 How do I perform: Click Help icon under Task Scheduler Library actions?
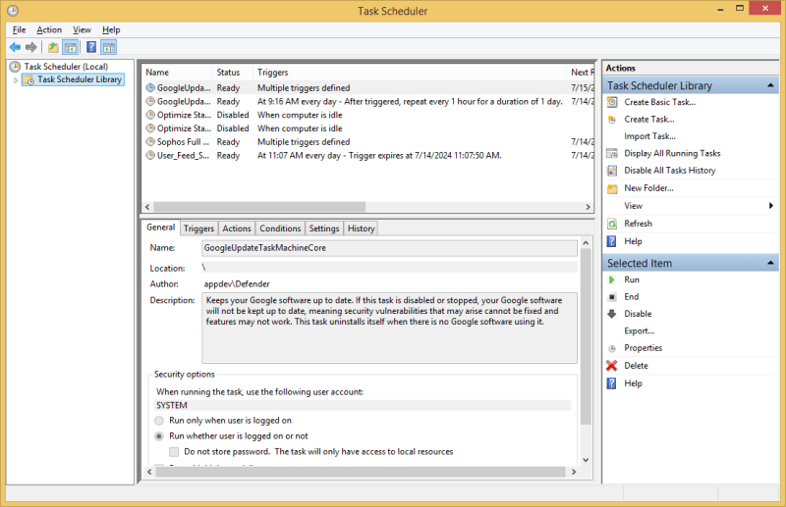coord(611,241)
